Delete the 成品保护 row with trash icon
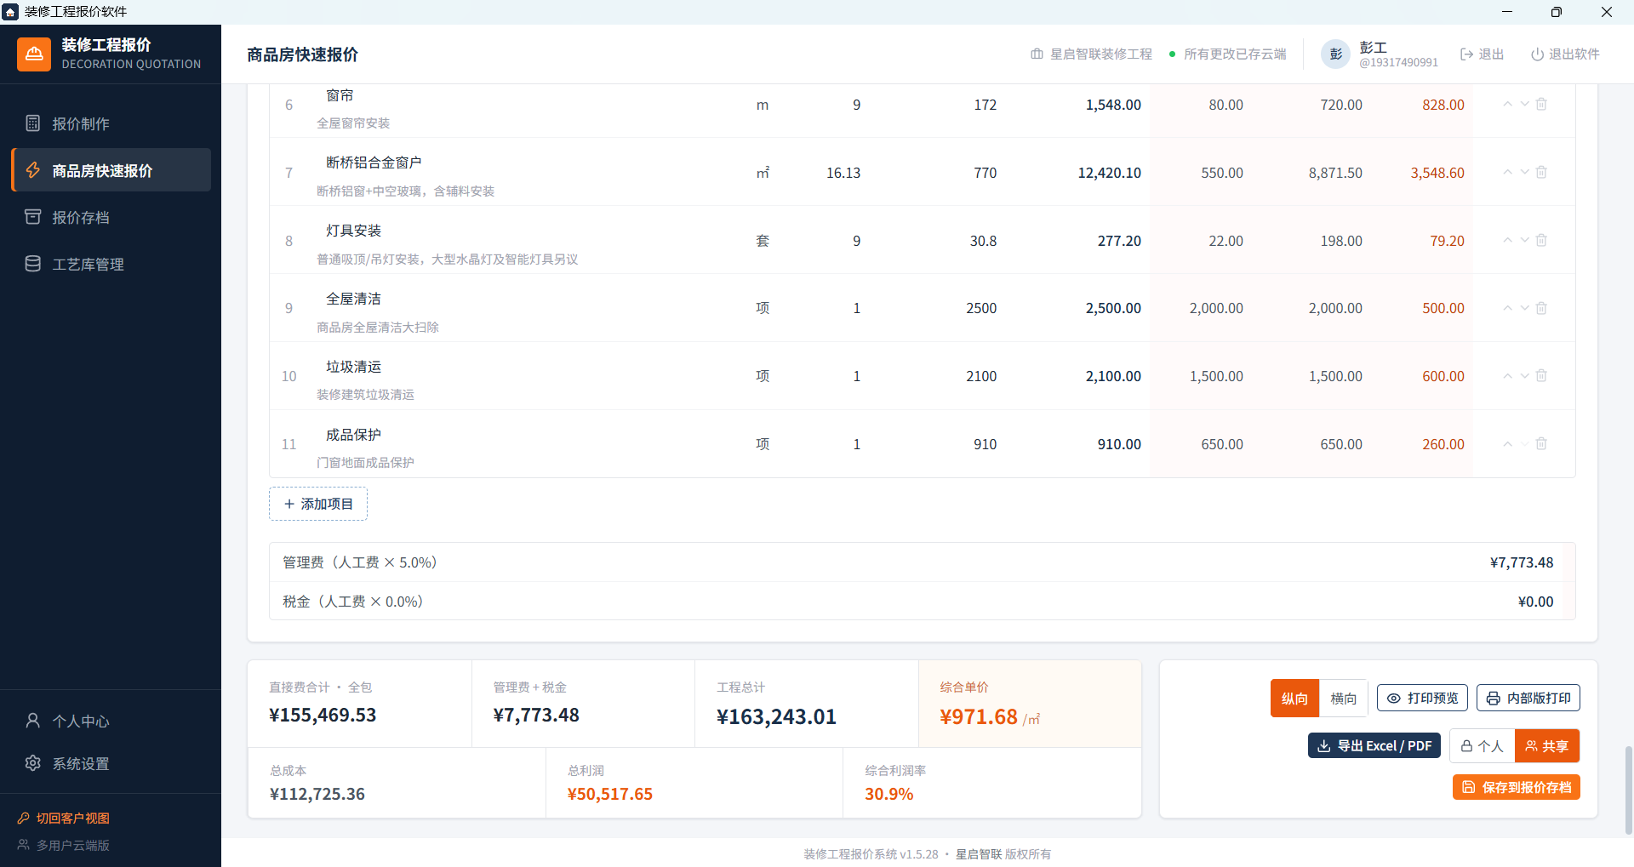This screenshot has height=867, width=1634. point(1541,443)
